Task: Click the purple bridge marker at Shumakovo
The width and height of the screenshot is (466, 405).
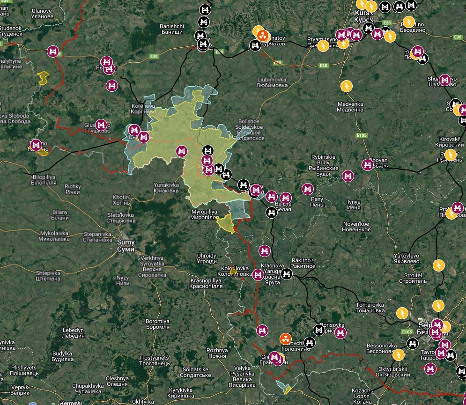Action: (x=444, y=80)
